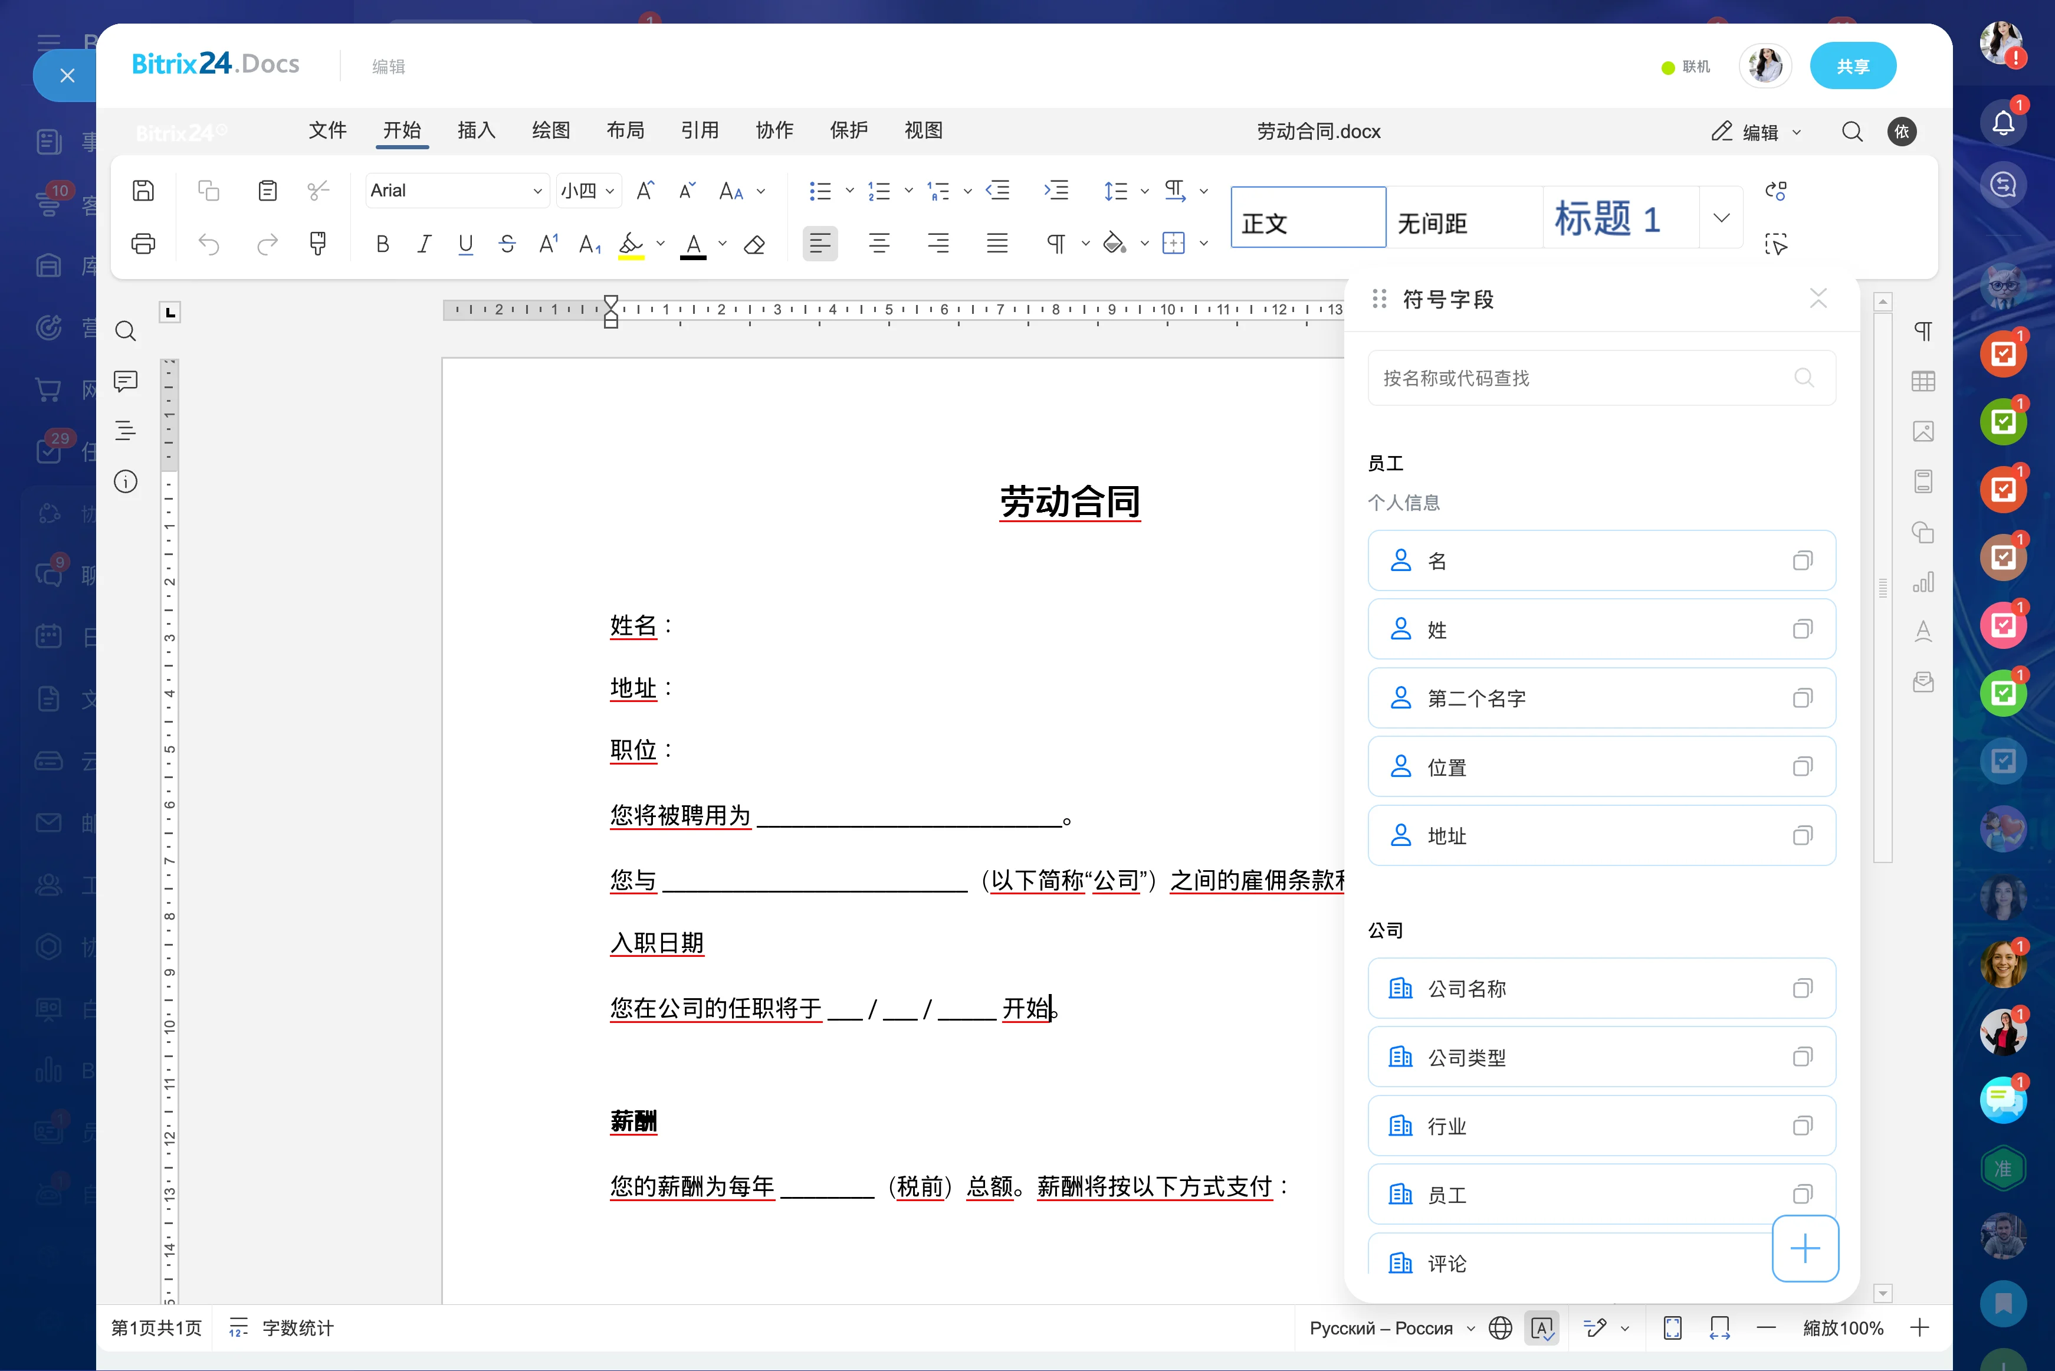
Task: Expand the change case dropdown
Action: pos(760,191)
